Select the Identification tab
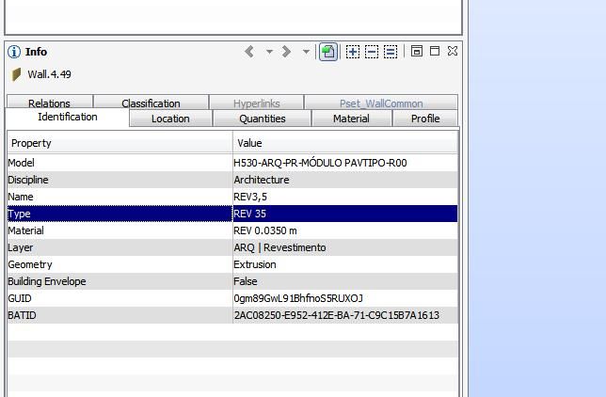This screenshot has width=606, height=397. 67,117
